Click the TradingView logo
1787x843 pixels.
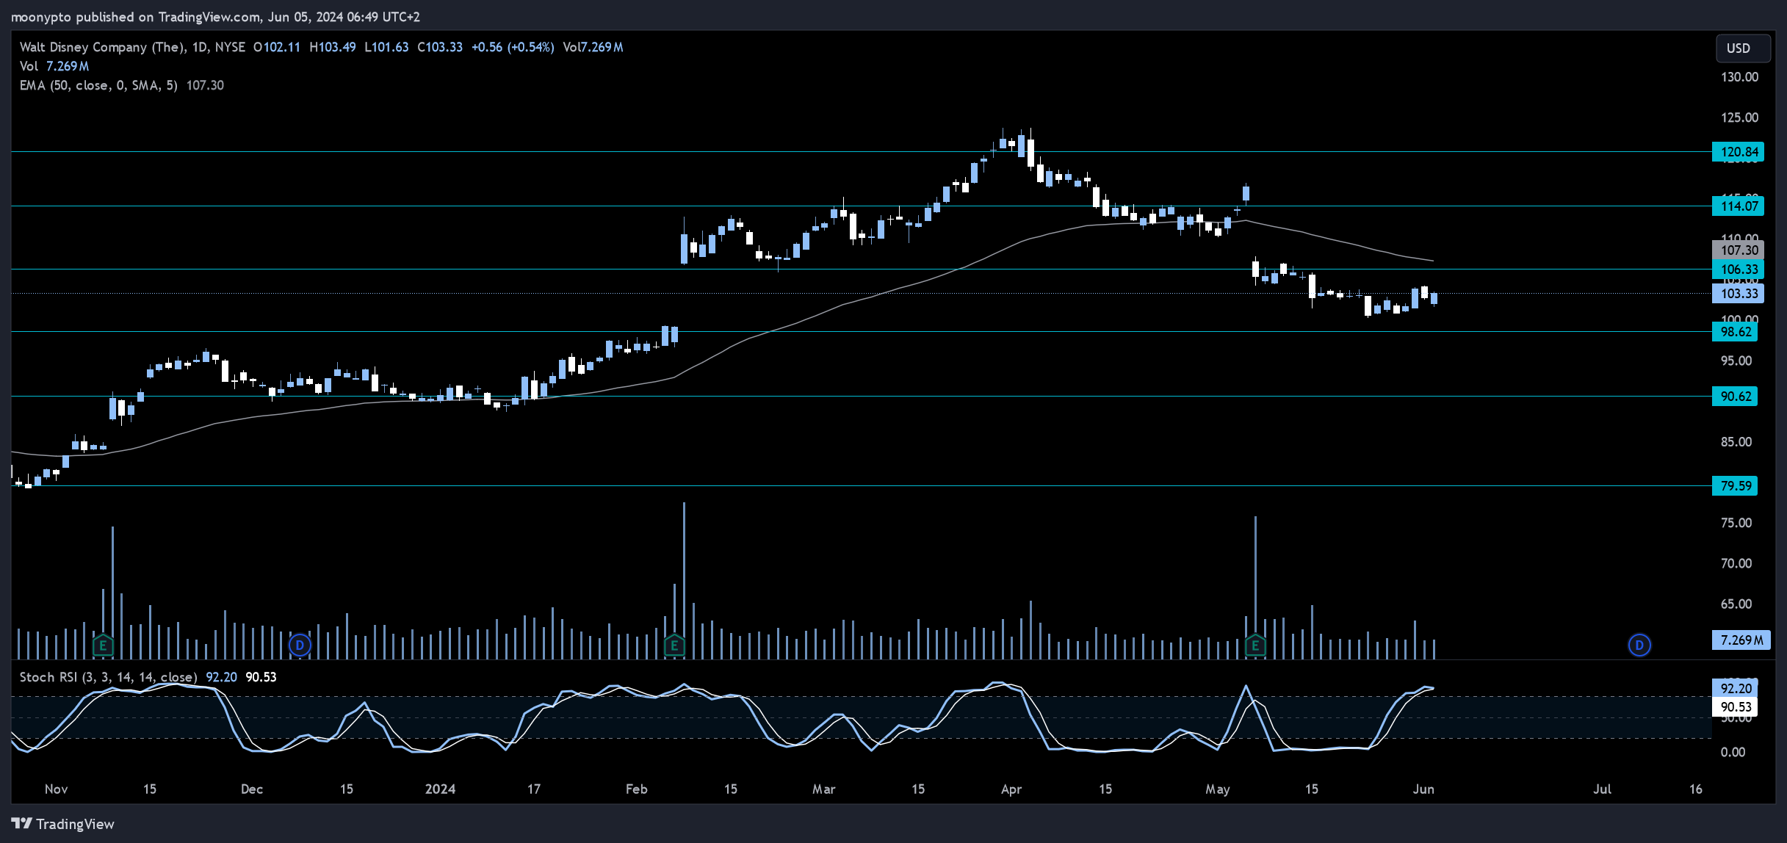point(63,824)
